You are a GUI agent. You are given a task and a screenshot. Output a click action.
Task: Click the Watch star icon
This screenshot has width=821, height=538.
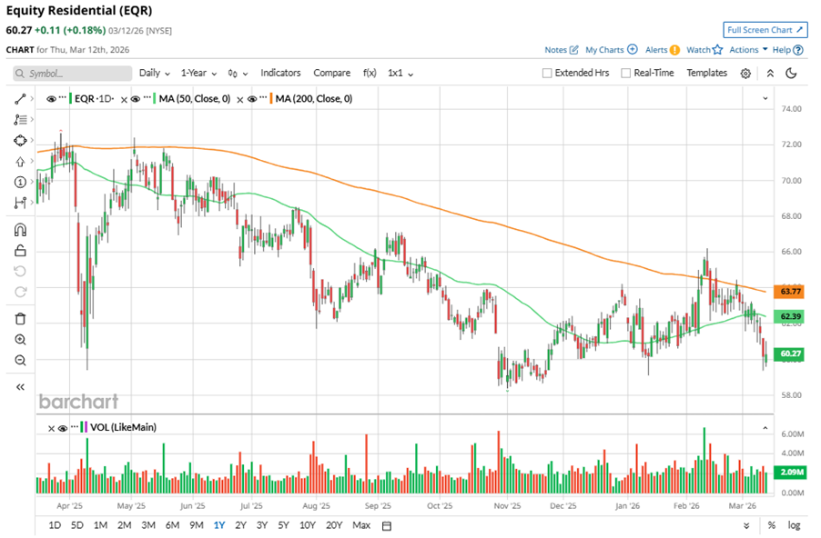pyautogui.click(x=717, y=50)
